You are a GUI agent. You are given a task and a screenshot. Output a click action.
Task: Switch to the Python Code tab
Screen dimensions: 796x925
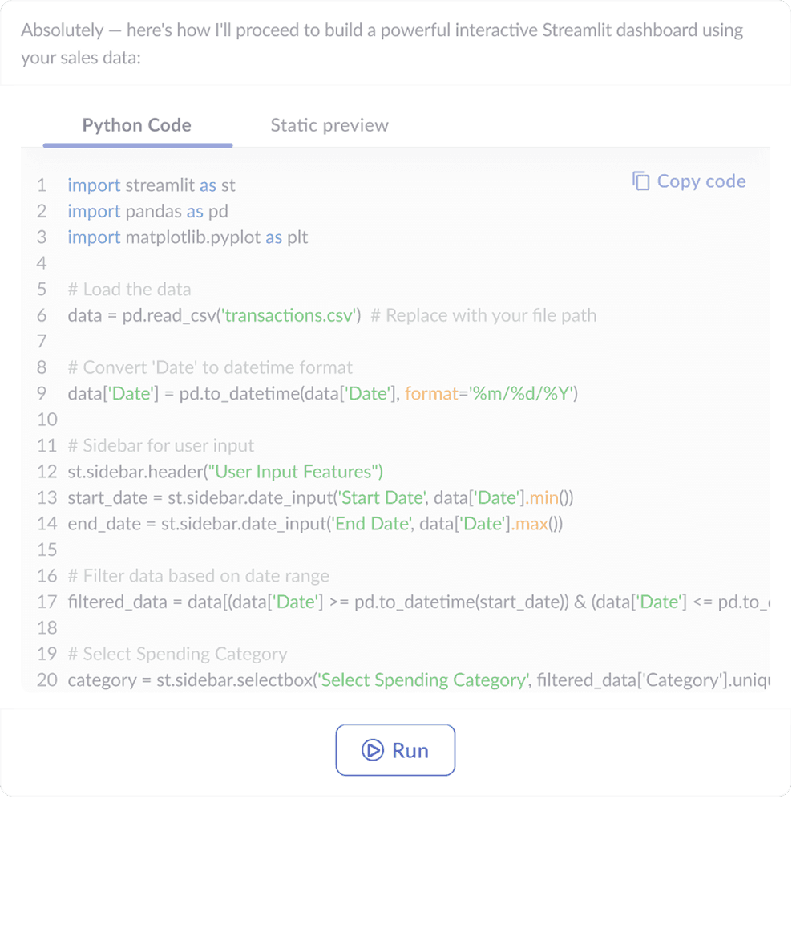coord(137,125)
